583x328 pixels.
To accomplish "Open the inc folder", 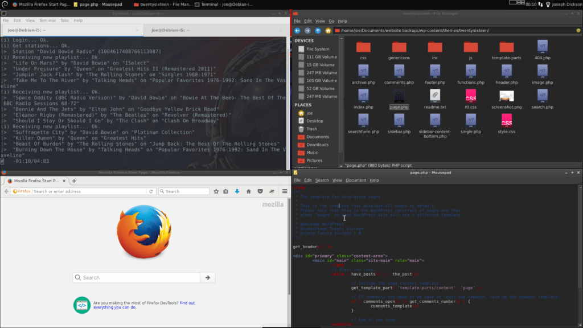I will tap(434, 50).
